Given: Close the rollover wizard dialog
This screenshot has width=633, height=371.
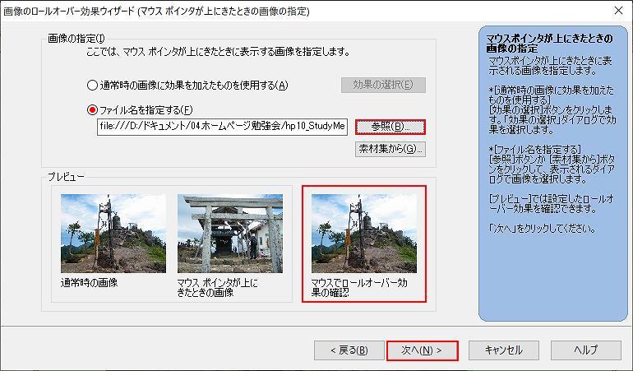Looking at the screenshot, I should click(618, 11).
